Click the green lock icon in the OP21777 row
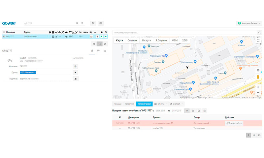Screen dimensions: 264x158 [102, 37]
